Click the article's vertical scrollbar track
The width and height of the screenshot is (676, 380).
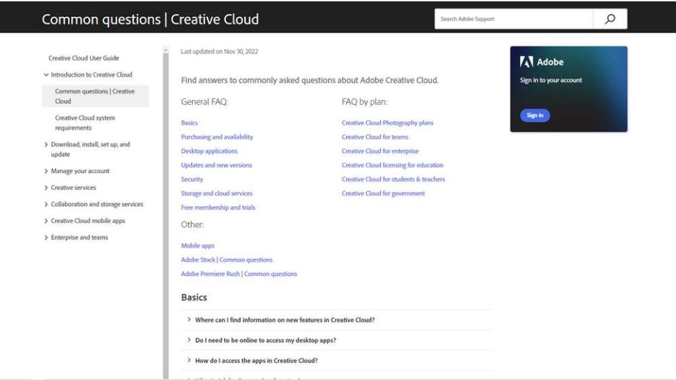point(166,211)
